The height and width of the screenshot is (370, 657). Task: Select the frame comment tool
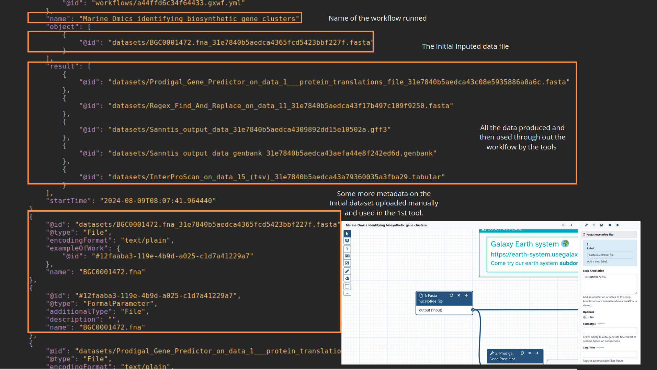(x=347, y=263)
